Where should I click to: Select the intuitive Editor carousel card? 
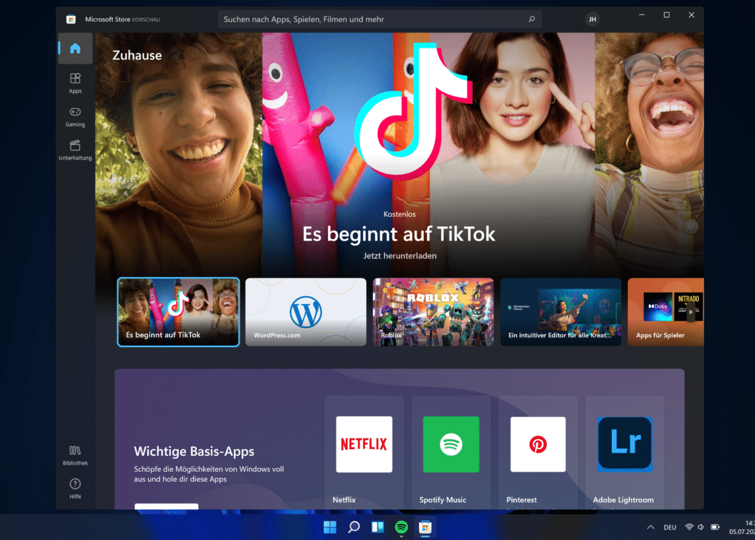tap(561, 312)
